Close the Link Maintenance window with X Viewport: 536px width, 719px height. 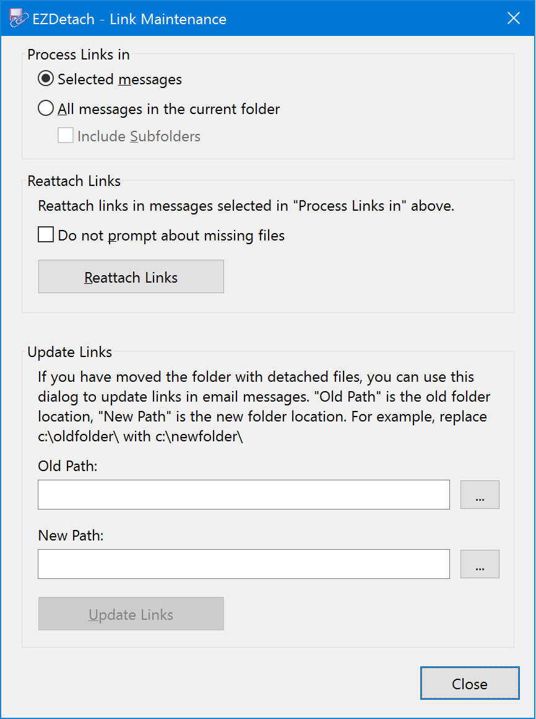tap(514, 19)
